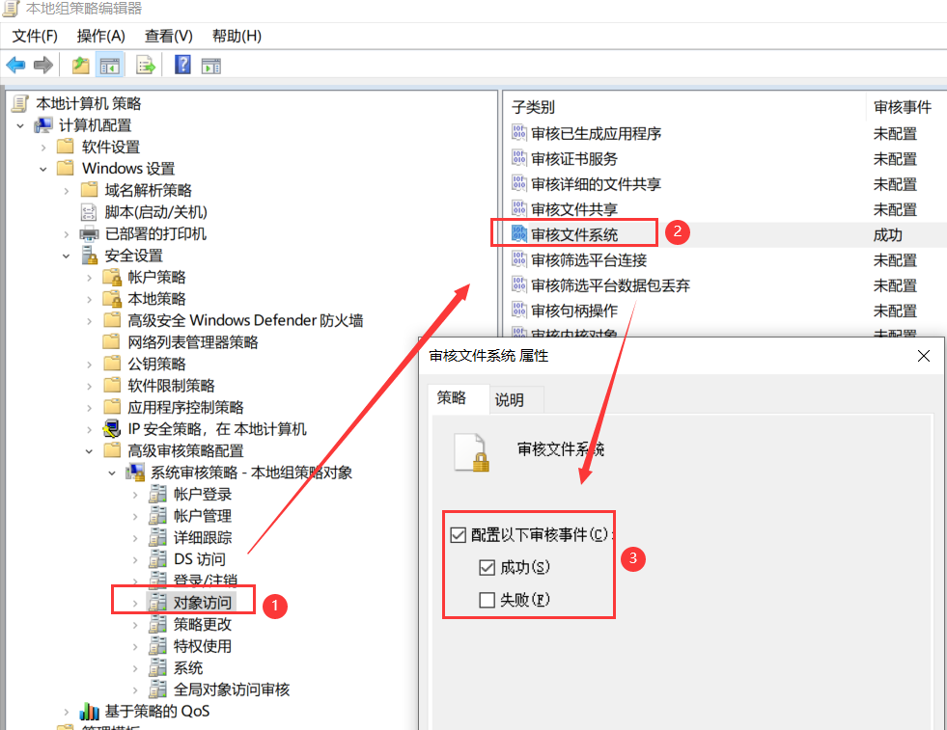The height and width of the screenshot is (730, 947).
Task: Expand the 对象访问 node arrow
Action: pyautogui.click(x=135, y=604)
